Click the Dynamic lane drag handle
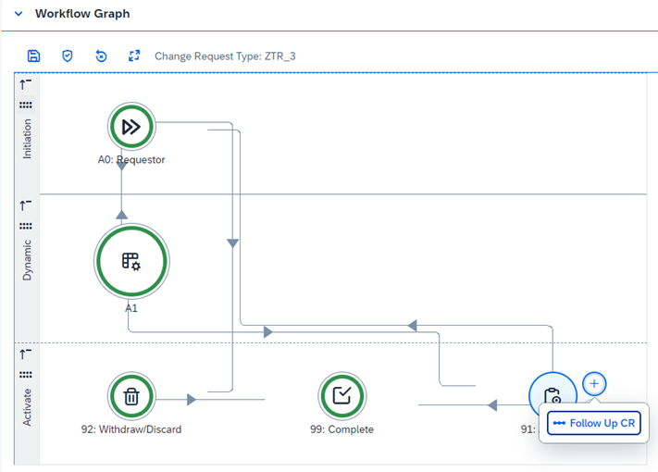The height and width of the screenshot is (472, 658). coord(26,226)
